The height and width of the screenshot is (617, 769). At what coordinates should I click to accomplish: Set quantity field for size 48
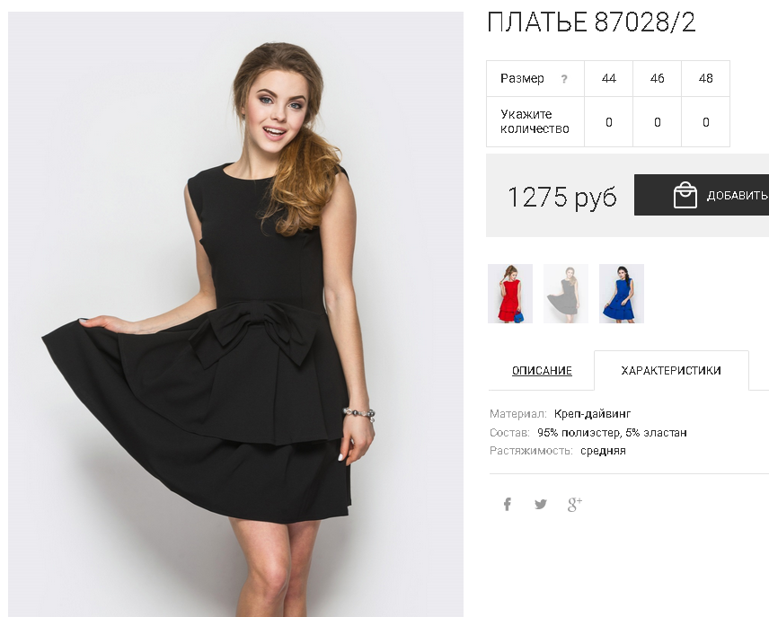point(706,121)
